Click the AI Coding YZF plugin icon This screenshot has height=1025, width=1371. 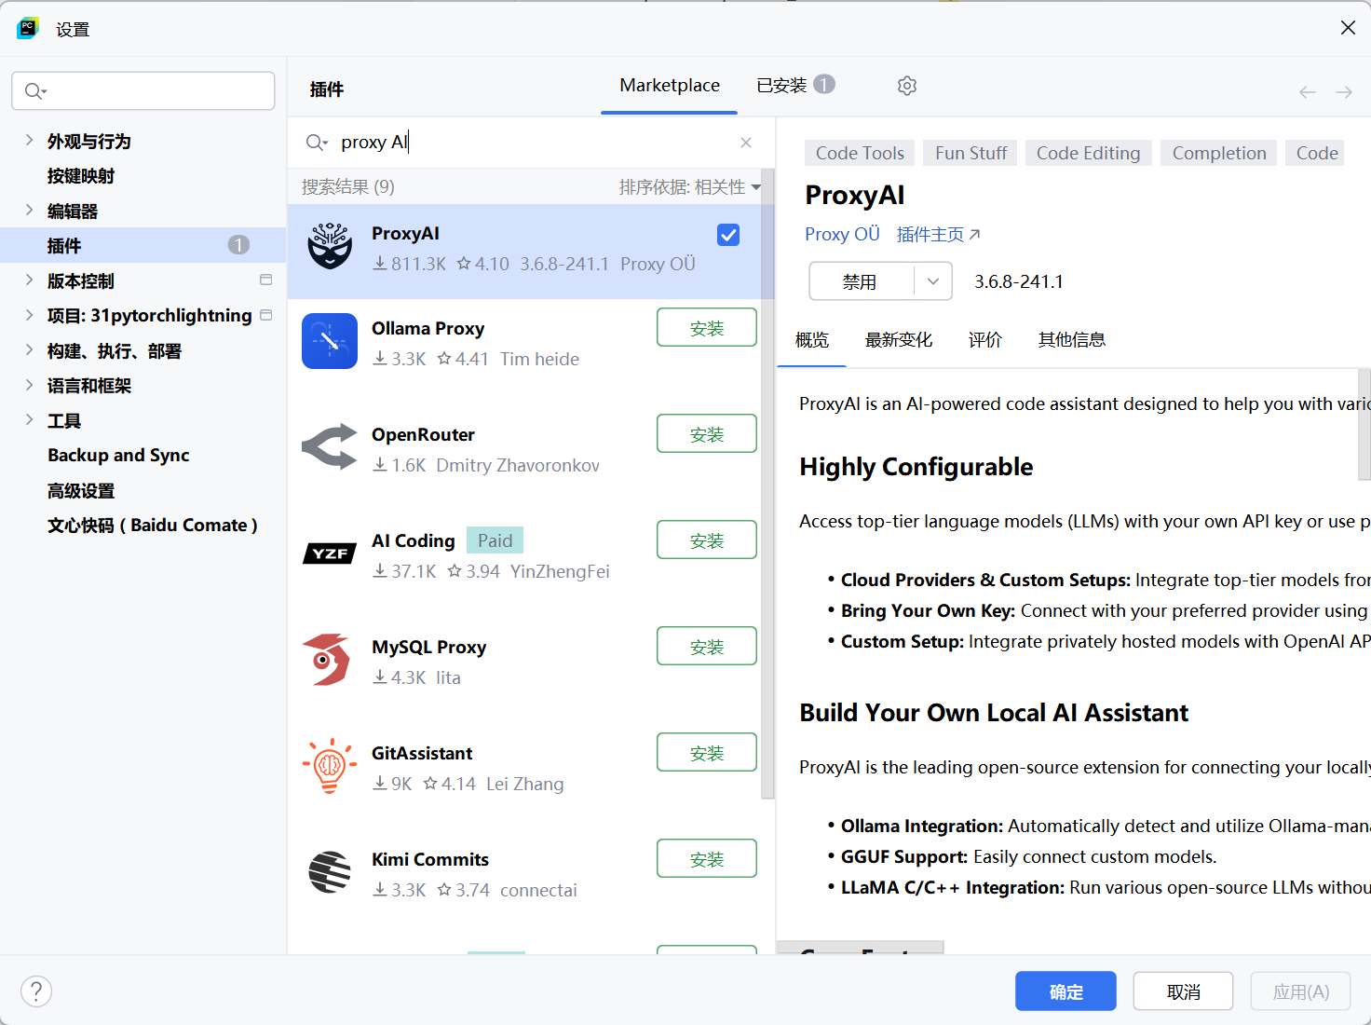(x=330, y=553)
